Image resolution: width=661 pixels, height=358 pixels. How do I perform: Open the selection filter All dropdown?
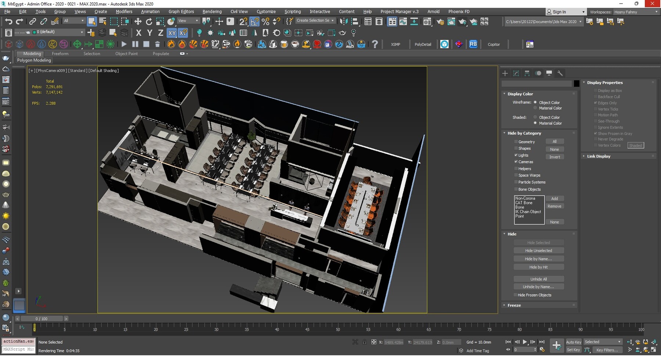click(73, 21)
